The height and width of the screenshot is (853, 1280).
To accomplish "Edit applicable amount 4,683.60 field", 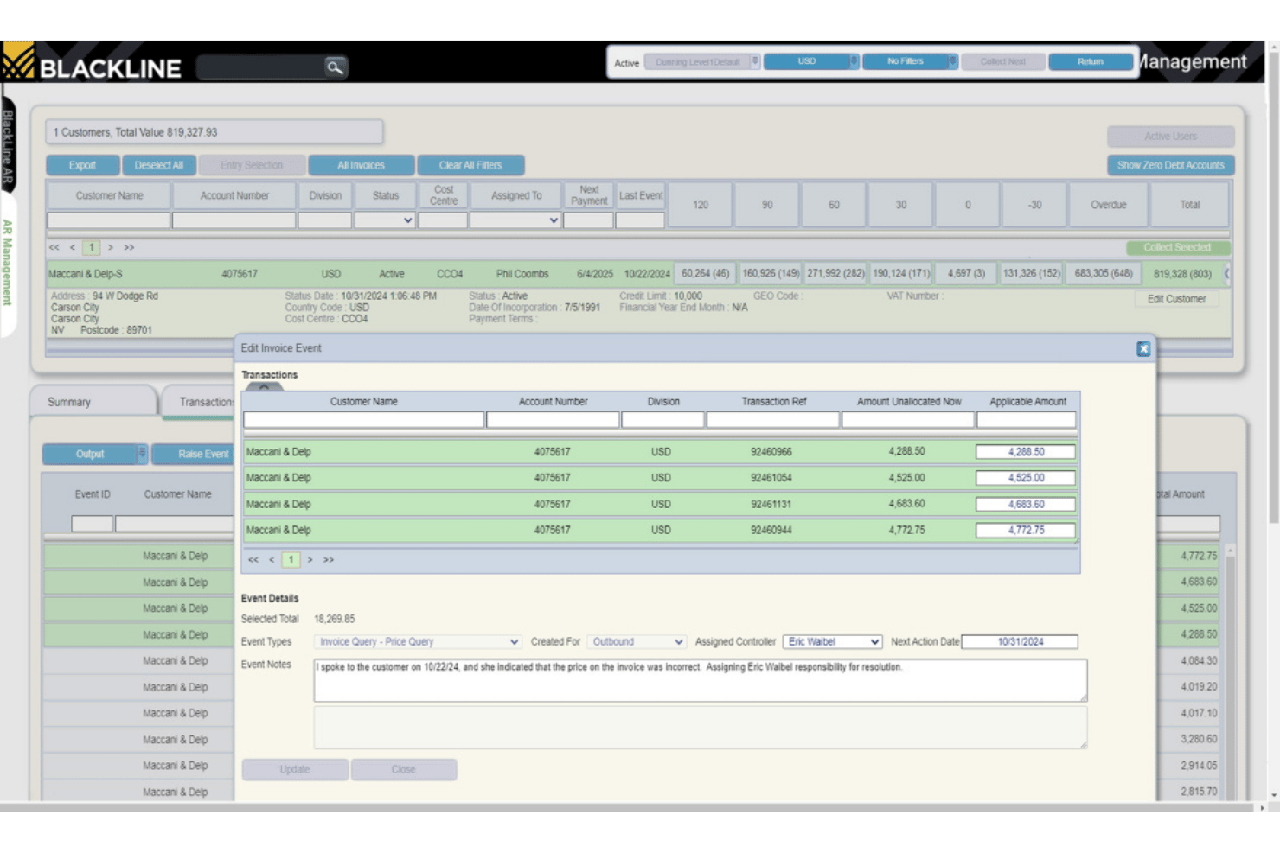I will point(1026,504).
